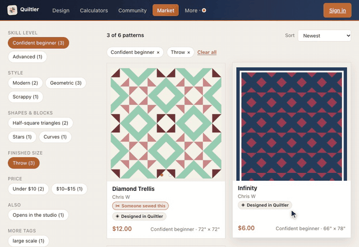Toggle the $10–$15 (1) price filter
Viewport: 359px width, 247px height.
[x=69, y=189]
